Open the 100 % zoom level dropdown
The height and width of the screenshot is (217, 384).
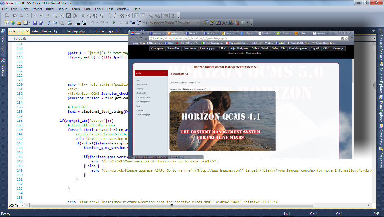(x=22, y=205)
